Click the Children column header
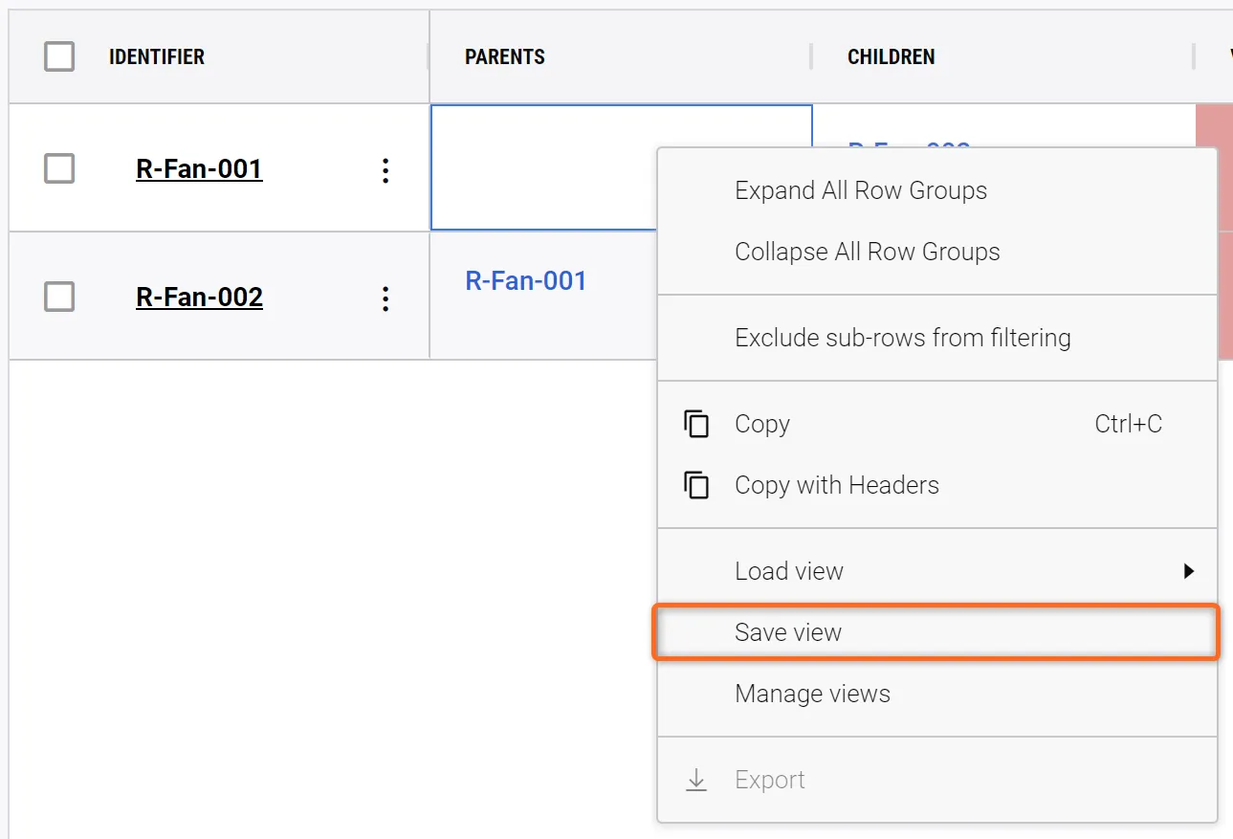This screenshot has height=839, width=1233. pyautogui.click(x=891, y=57)
